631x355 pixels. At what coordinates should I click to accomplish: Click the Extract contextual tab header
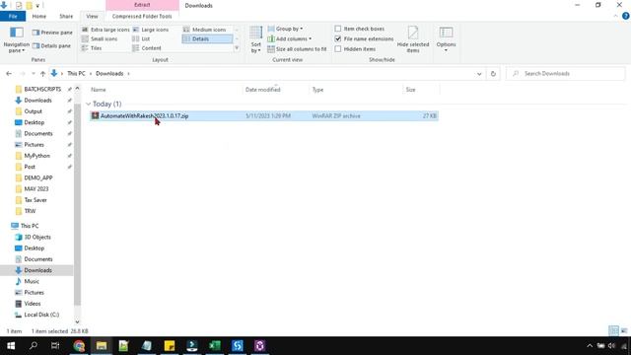[x=142, y=5]
